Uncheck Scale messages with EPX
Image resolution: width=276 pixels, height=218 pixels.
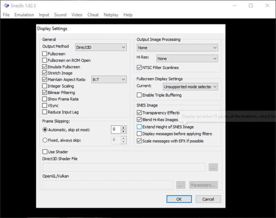139,141
